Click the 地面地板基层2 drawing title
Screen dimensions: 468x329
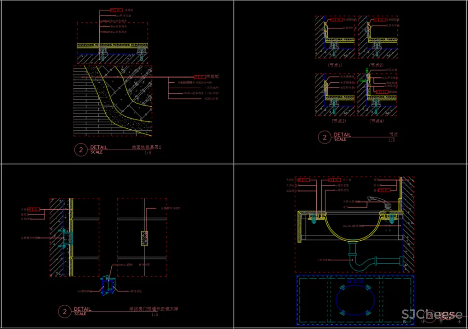pos(146,147)
